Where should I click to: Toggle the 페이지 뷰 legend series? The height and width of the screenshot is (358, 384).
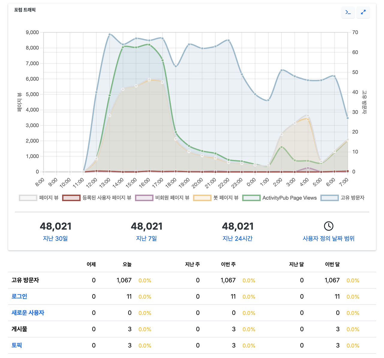point(39,198)
